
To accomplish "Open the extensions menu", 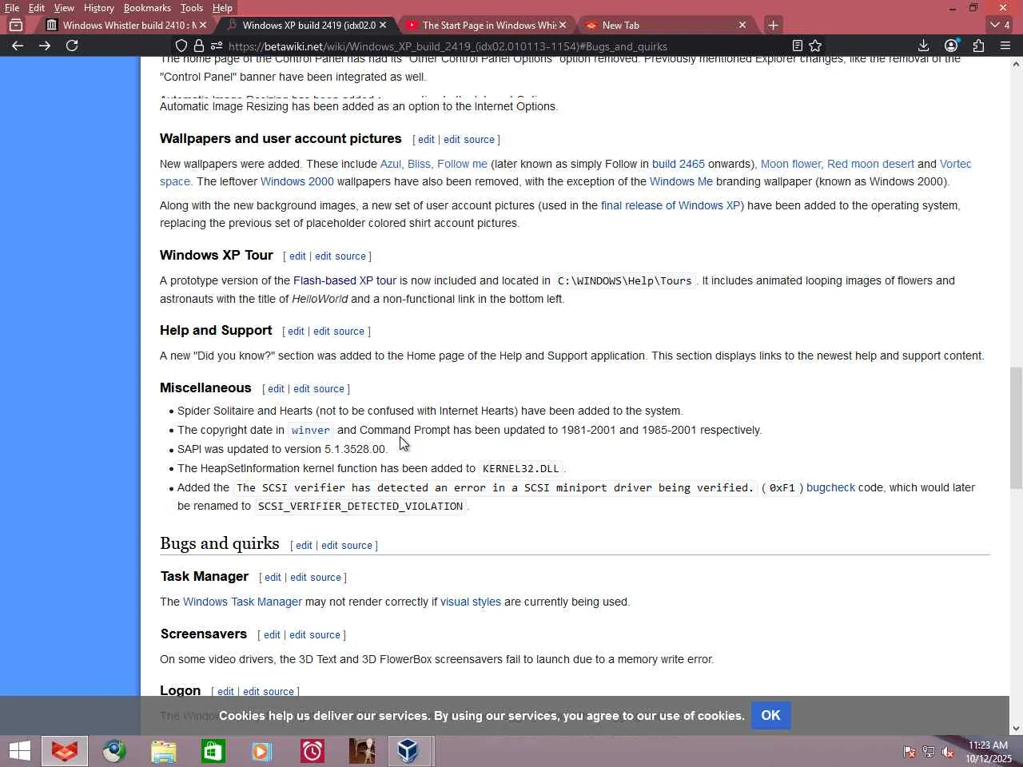I will [978, 46].
